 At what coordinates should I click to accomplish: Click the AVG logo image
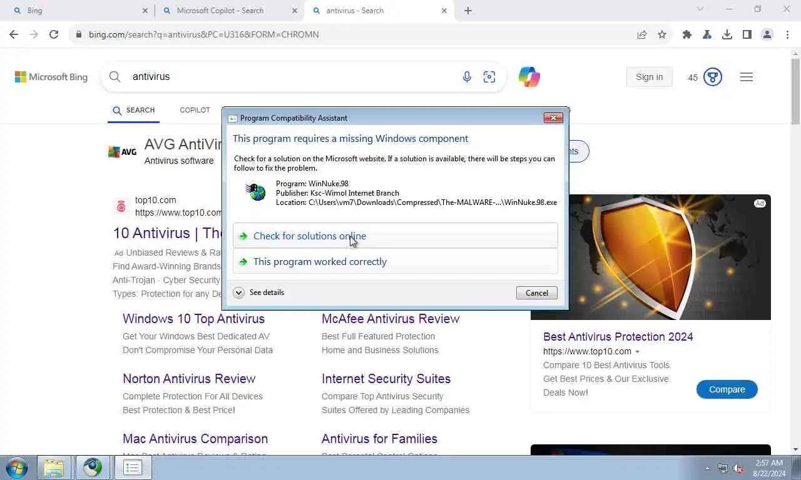pyautogui.click(x=122, y=152)
